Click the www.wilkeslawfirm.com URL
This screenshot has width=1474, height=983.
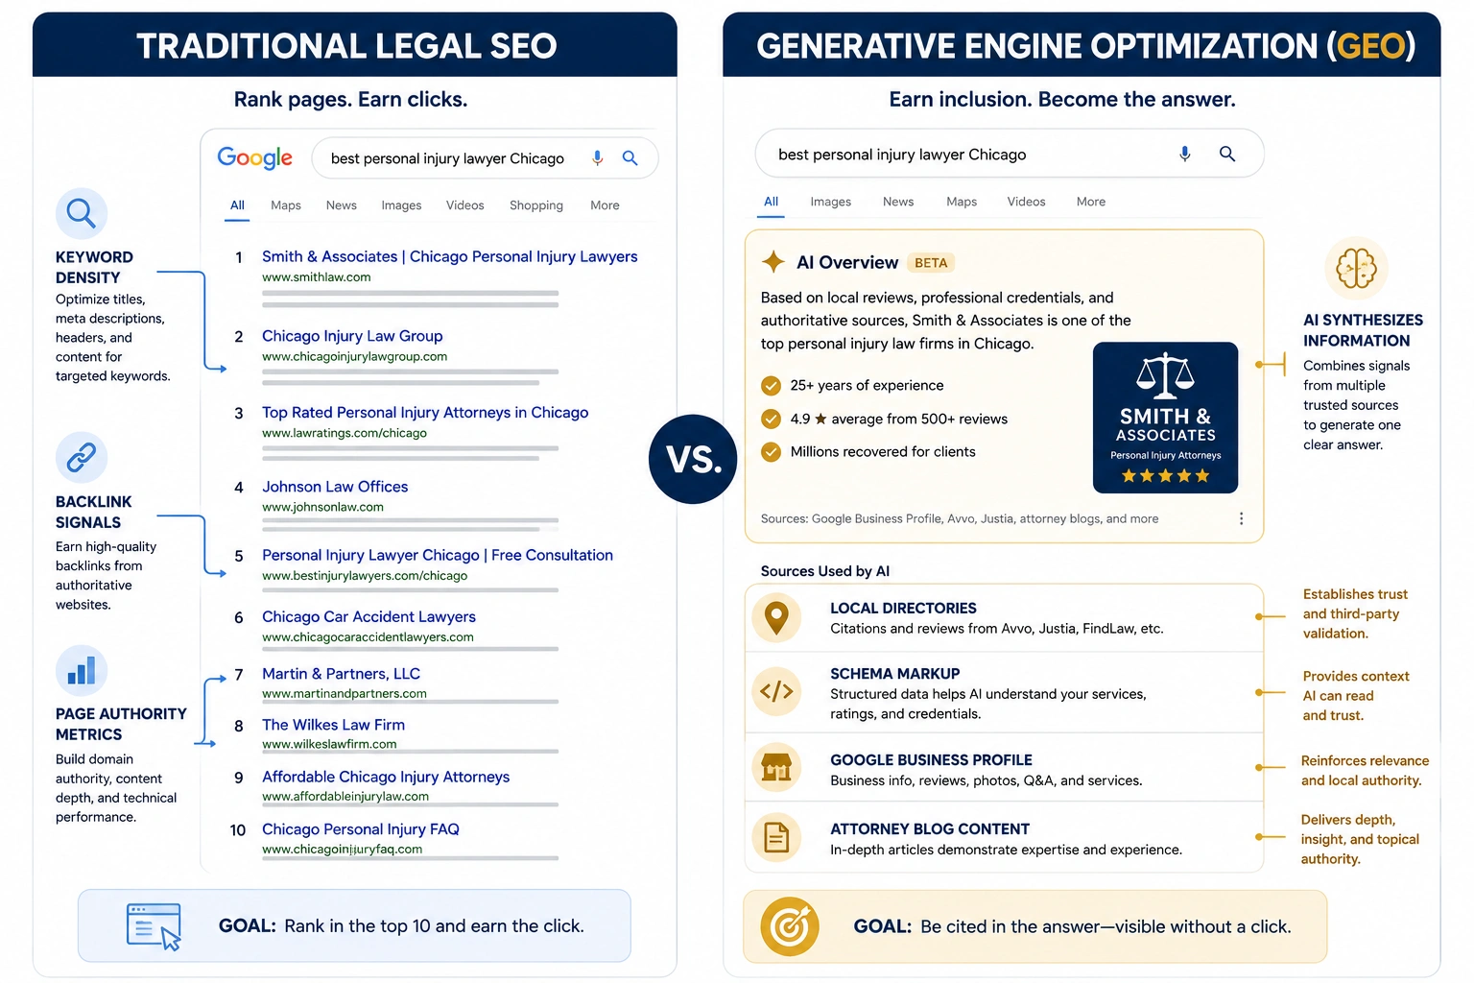click(329, 744)
